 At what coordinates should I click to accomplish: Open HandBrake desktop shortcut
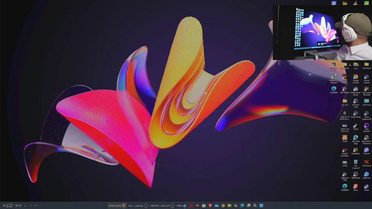tap(356, 152)
